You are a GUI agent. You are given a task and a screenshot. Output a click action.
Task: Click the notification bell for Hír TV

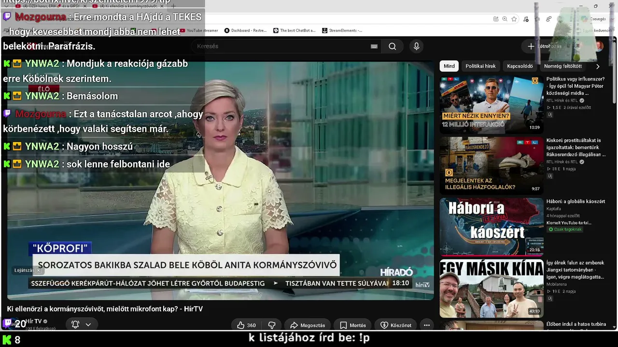[75, 325]
